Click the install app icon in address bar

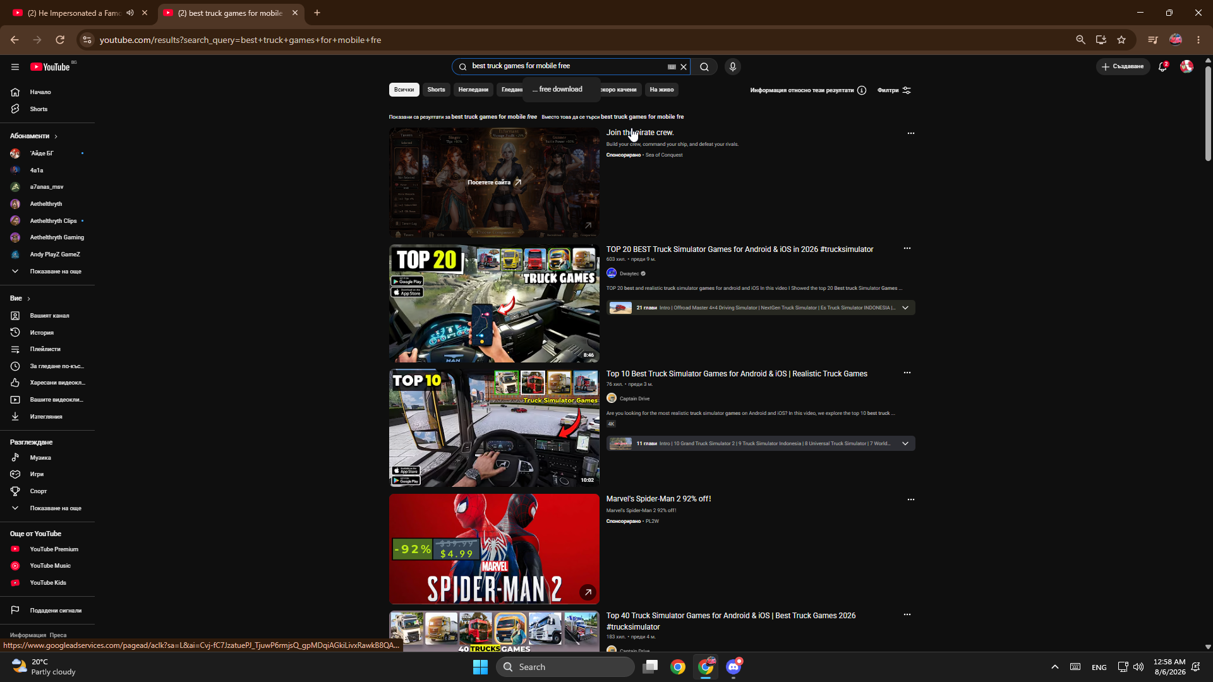[1101, 40]
